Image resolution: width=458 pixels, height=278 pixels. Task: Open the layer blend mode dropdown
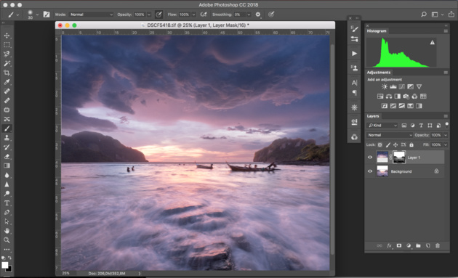tap(390, 135)
